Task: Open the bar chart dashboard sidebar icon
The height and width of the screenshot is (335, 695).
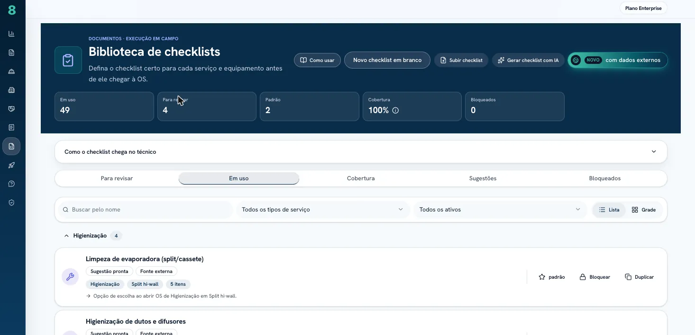Action: pos(11,34)
